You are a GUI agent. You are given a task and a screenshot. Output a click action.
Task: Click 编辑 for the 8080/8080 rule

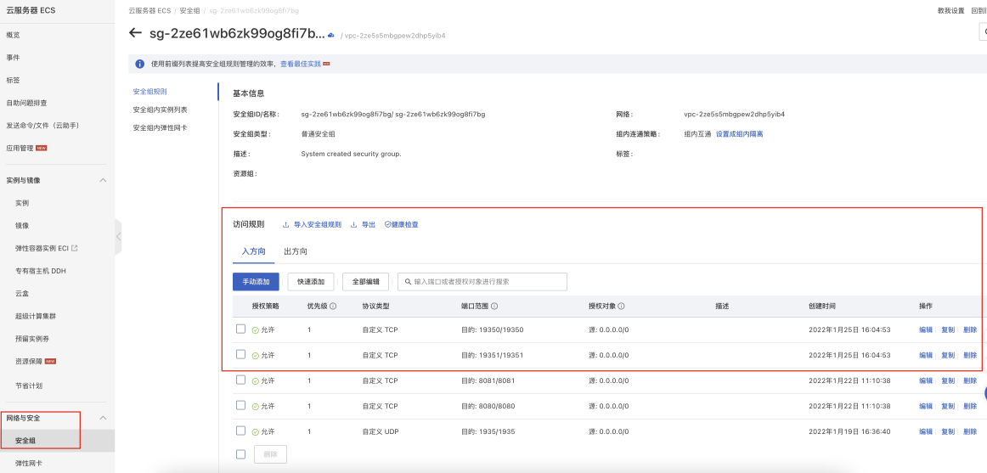pyautogui.click(x=925, y=406)
